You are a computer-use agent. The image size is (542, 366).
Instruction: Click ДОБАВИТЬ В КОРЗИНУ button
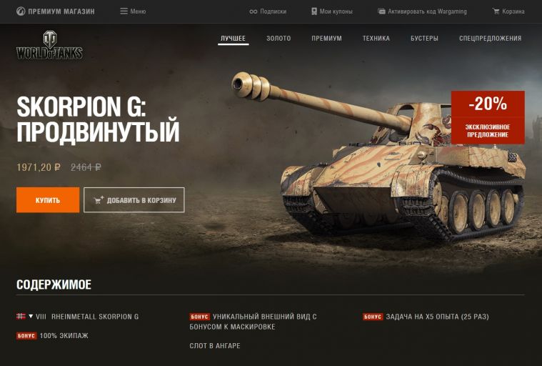point(134,200)
